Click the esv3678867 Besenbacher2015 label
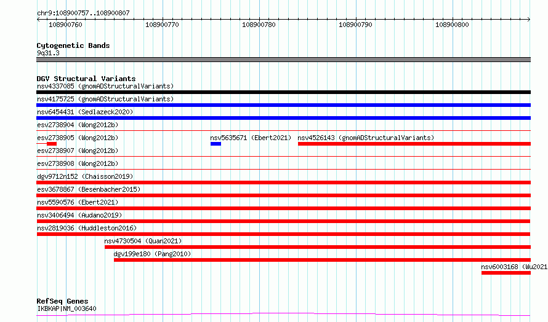This screenshot has height=322, width=548. coord(89,189)
